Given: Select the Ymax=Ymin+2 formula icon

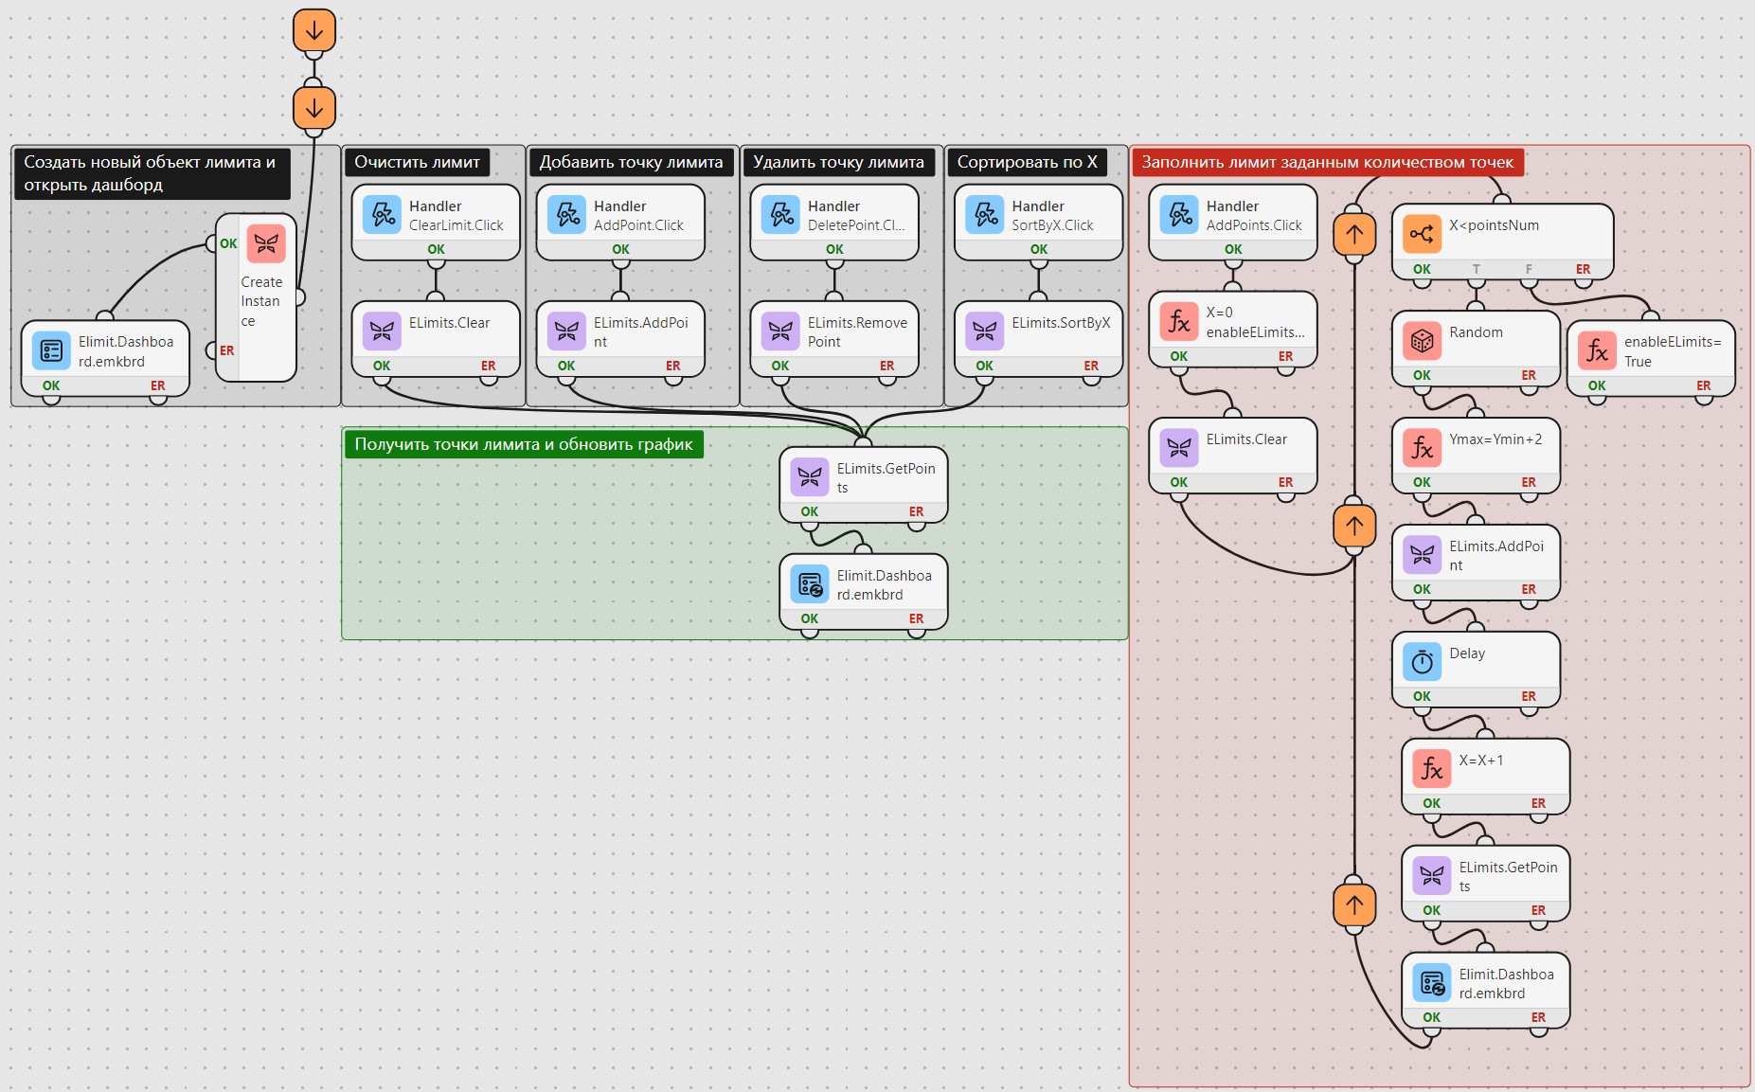Looking at the screenshot, I should pos(1422,448).
